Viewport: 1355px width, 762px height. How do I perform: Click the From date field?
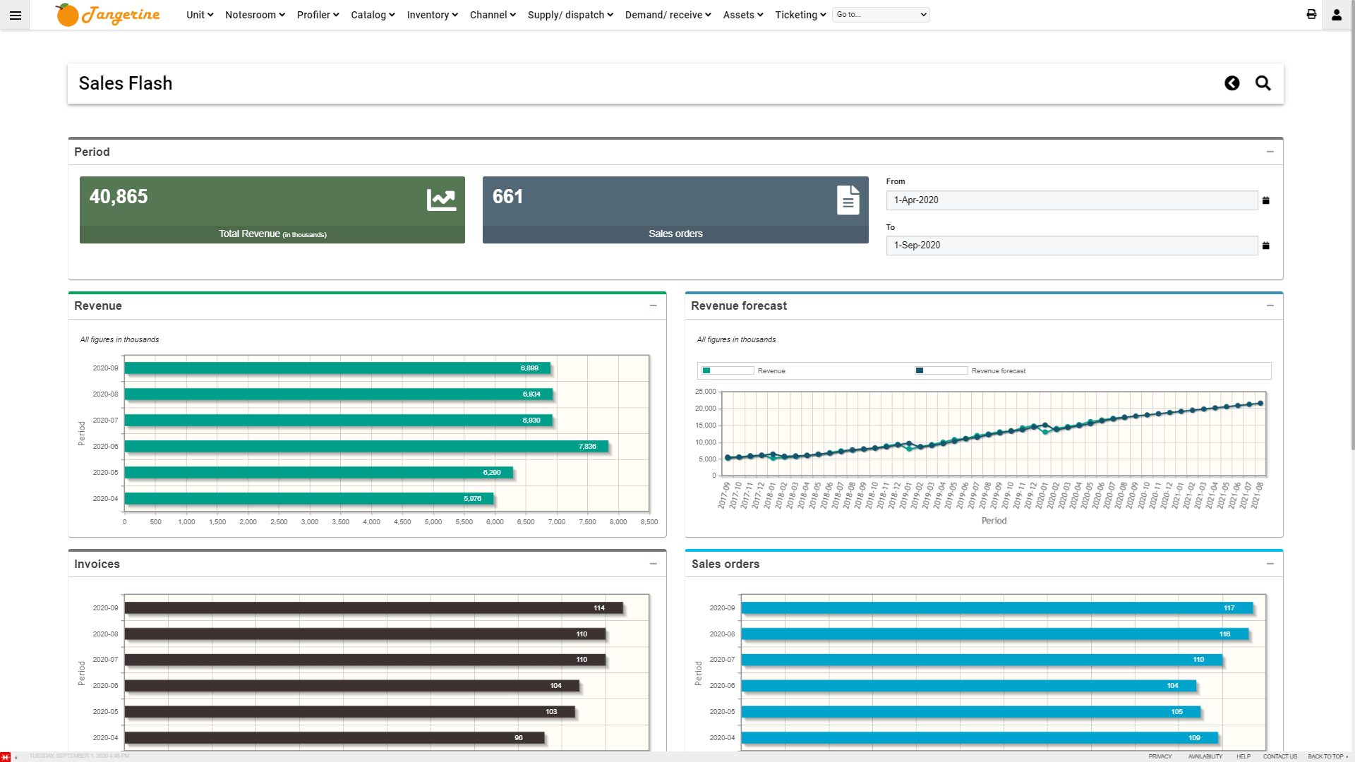(x=1072, y=200)
